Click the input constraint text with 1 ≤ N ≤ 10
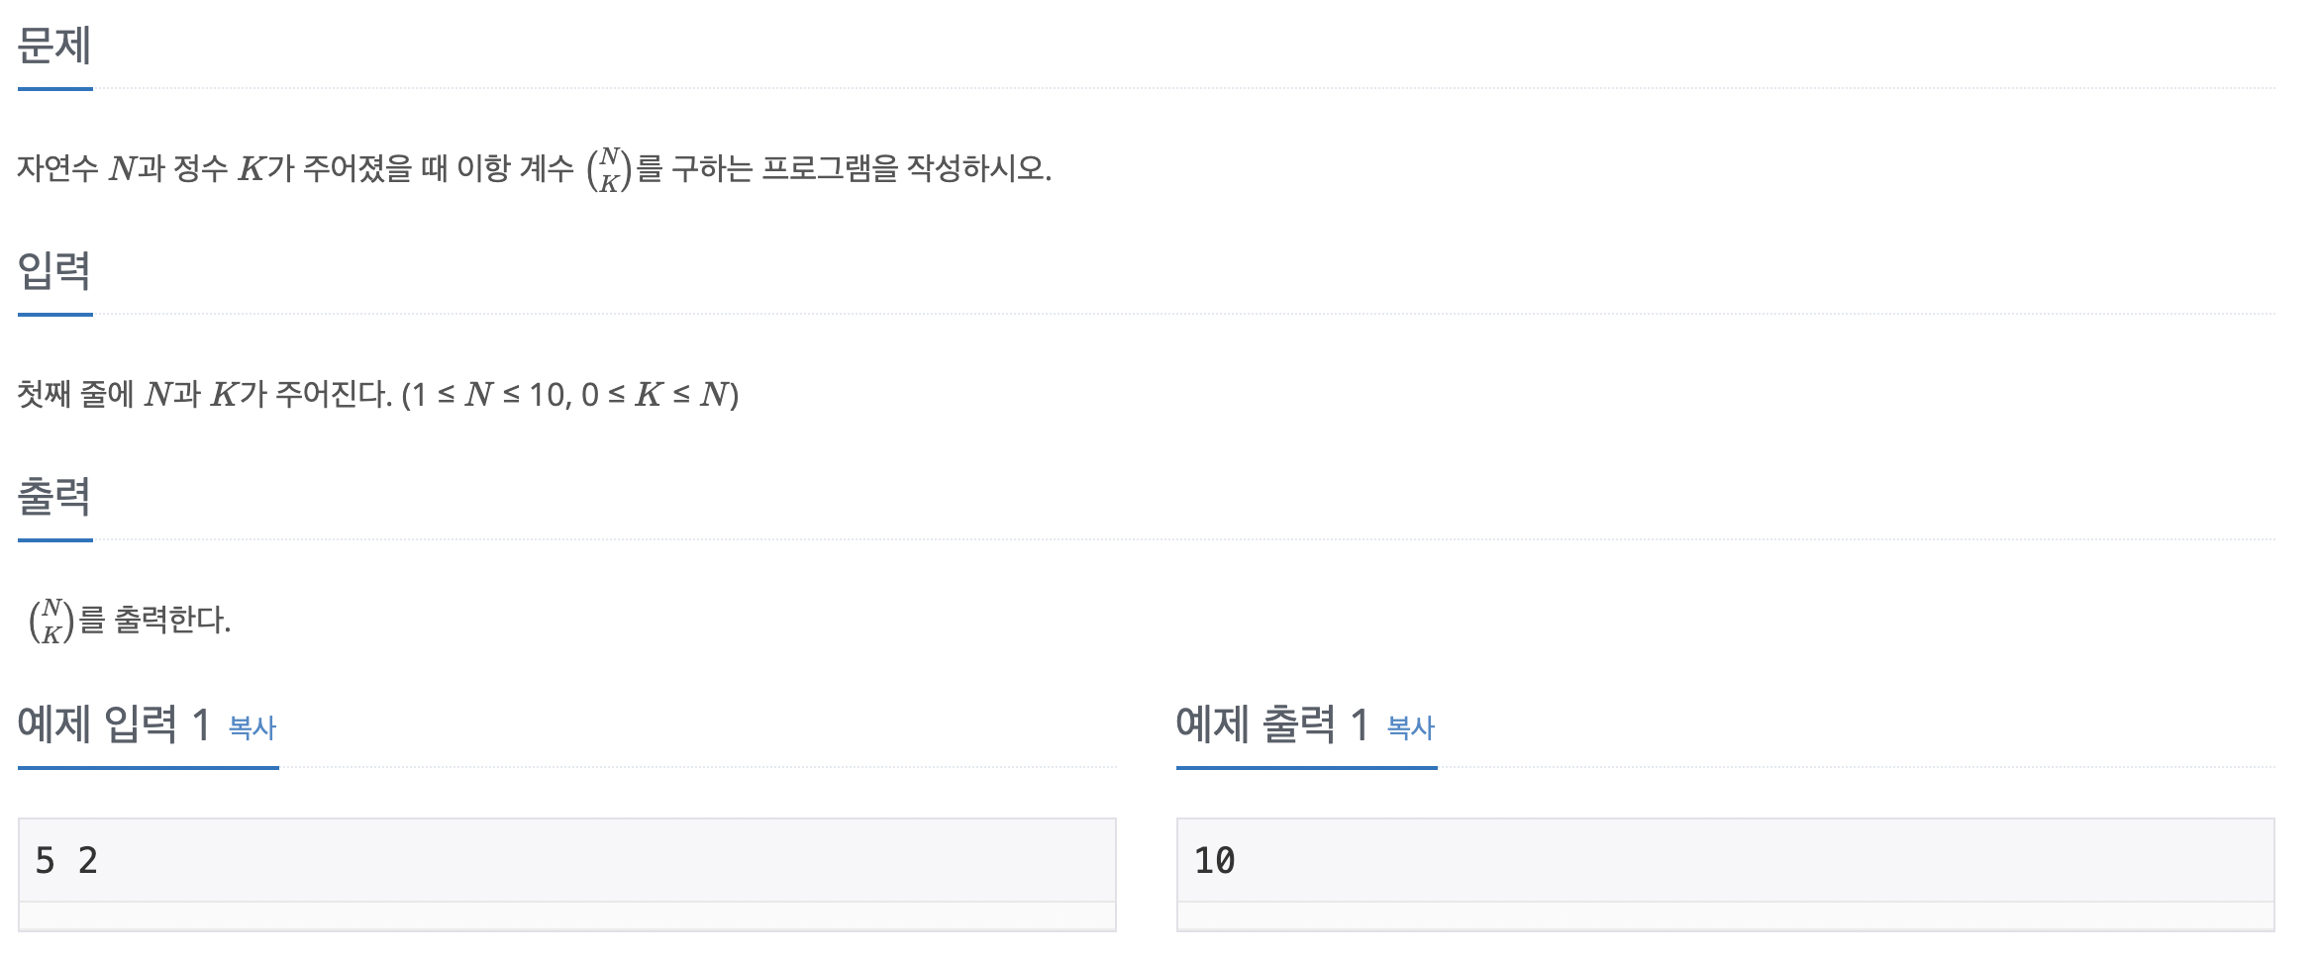 (x=570, y=395)
